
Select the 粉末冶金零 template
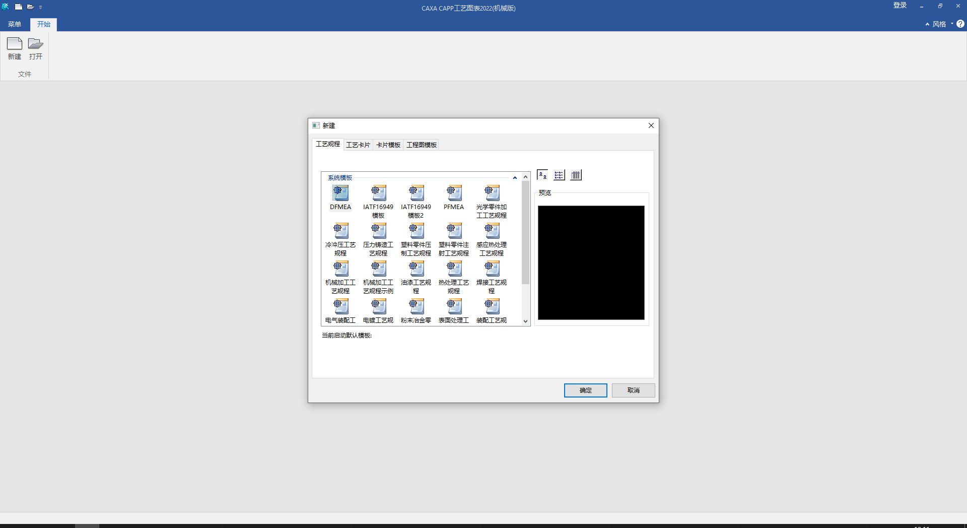tap(416, 311)
